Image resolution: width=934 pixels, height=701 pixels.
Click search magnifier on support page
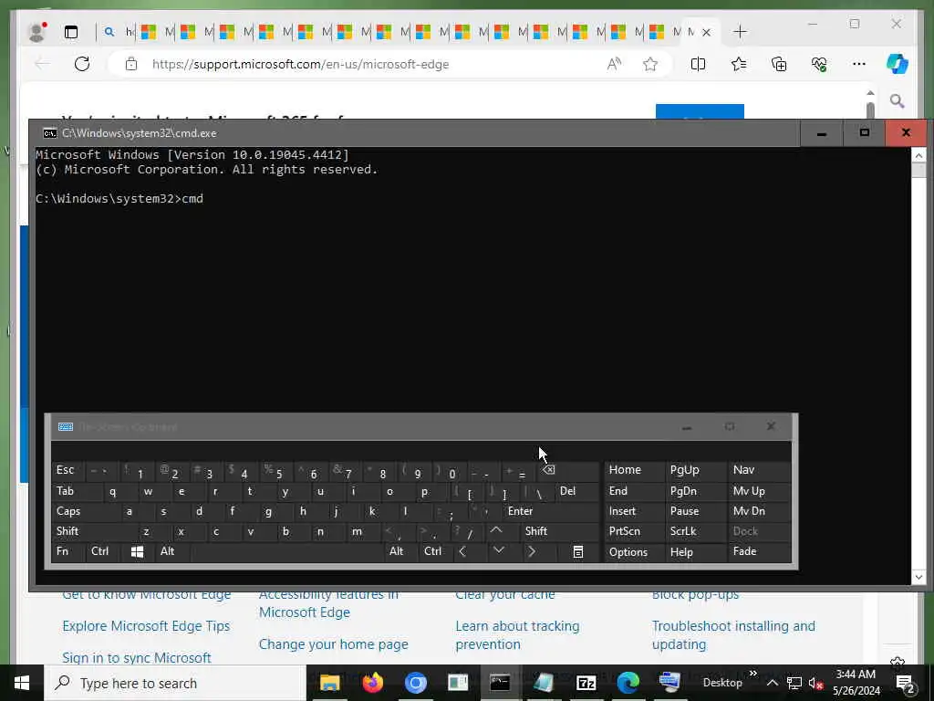898,100
